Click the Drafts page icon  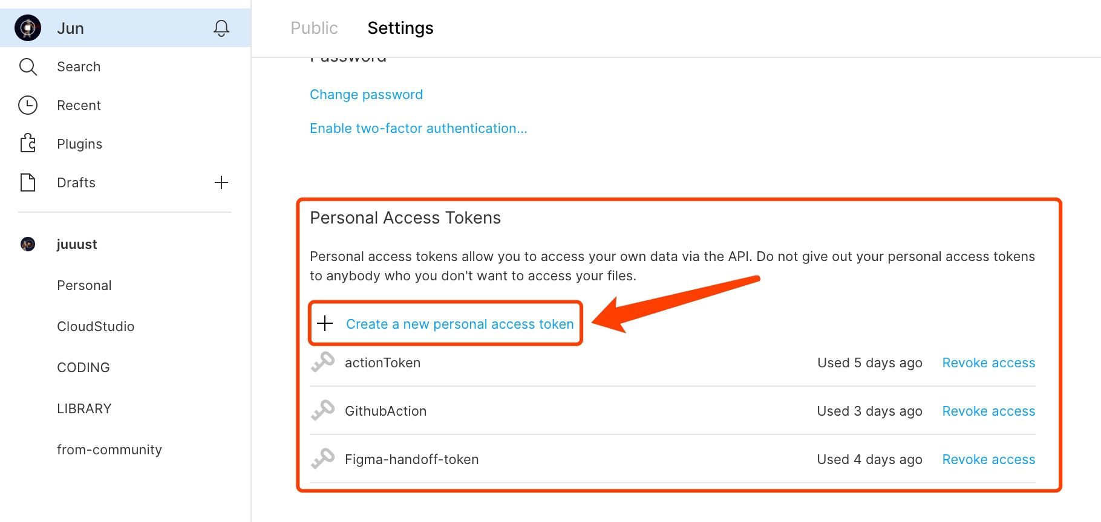coord(28,182)
